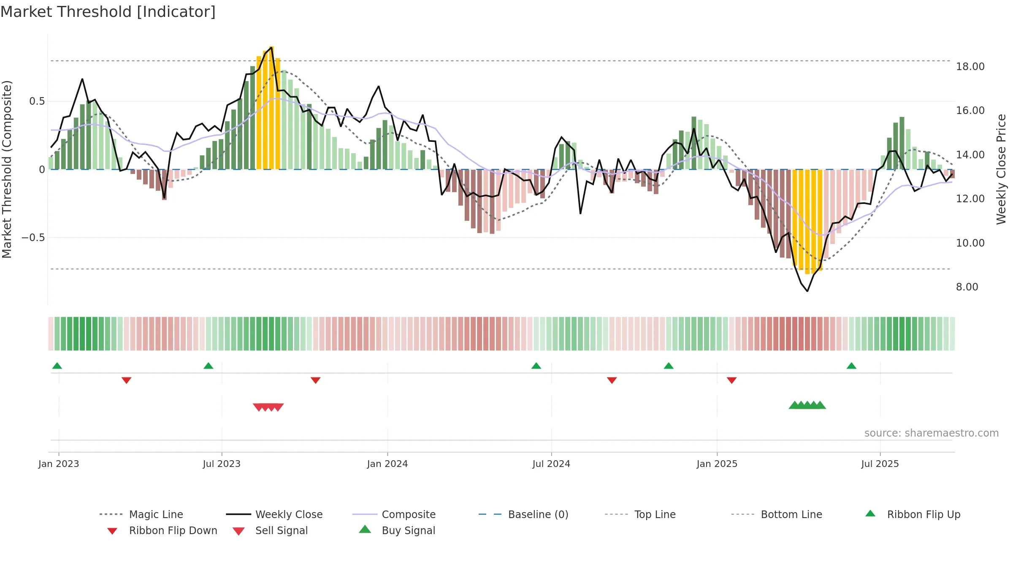Click the red Ribbon Flip Down marker around March 2023
Screen dimensions: 1013x570
[126, 380]
